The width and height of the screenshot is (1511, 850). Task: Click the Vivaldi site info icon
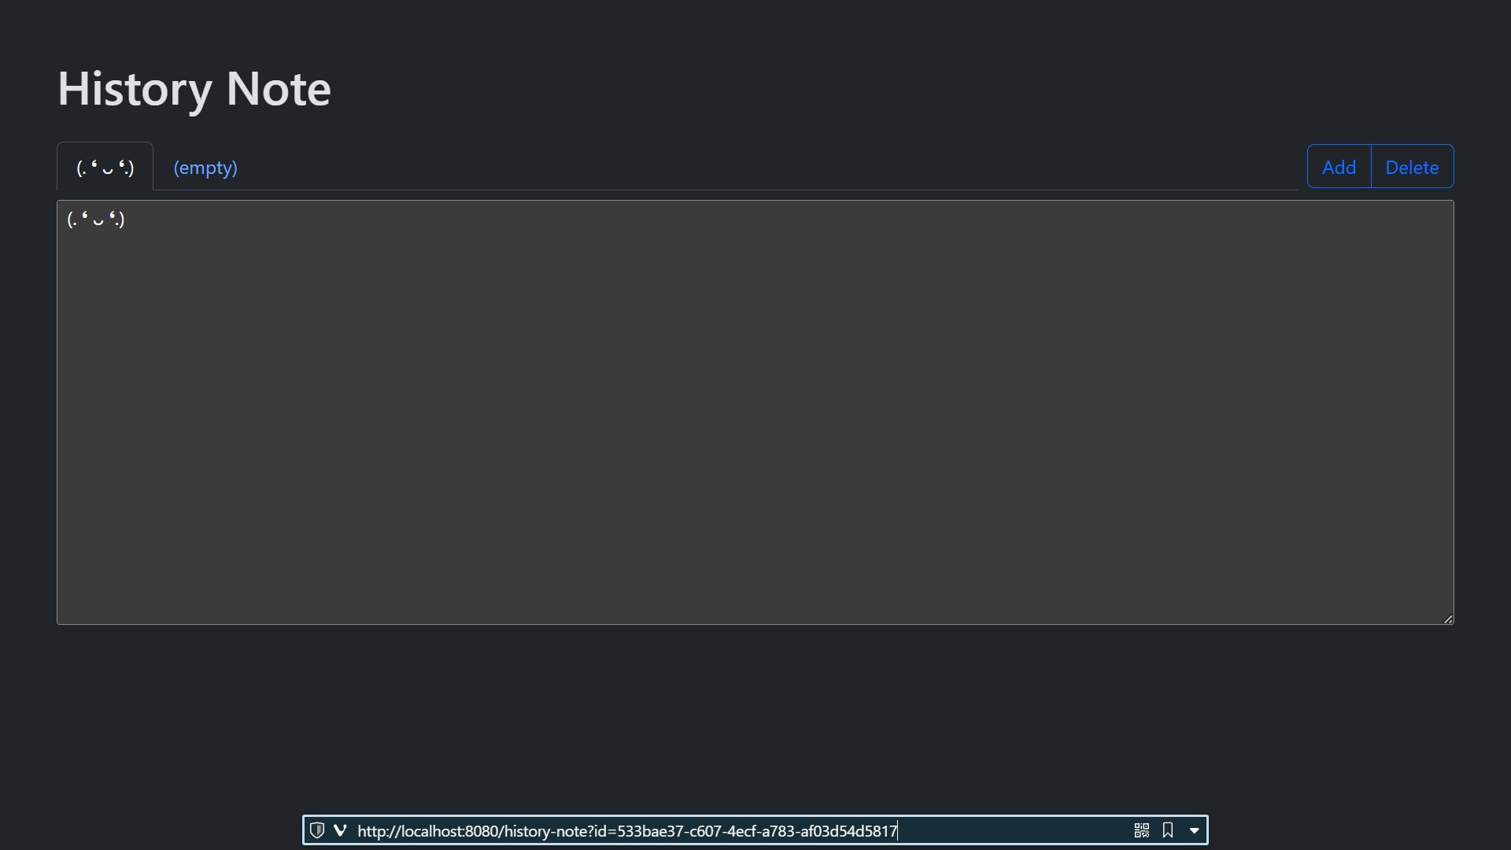click(x=340, y=830)
